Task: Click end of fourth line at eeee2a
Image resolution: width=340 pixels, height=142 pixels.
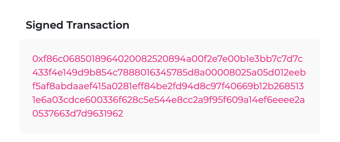Action: [x=290, y=100]
